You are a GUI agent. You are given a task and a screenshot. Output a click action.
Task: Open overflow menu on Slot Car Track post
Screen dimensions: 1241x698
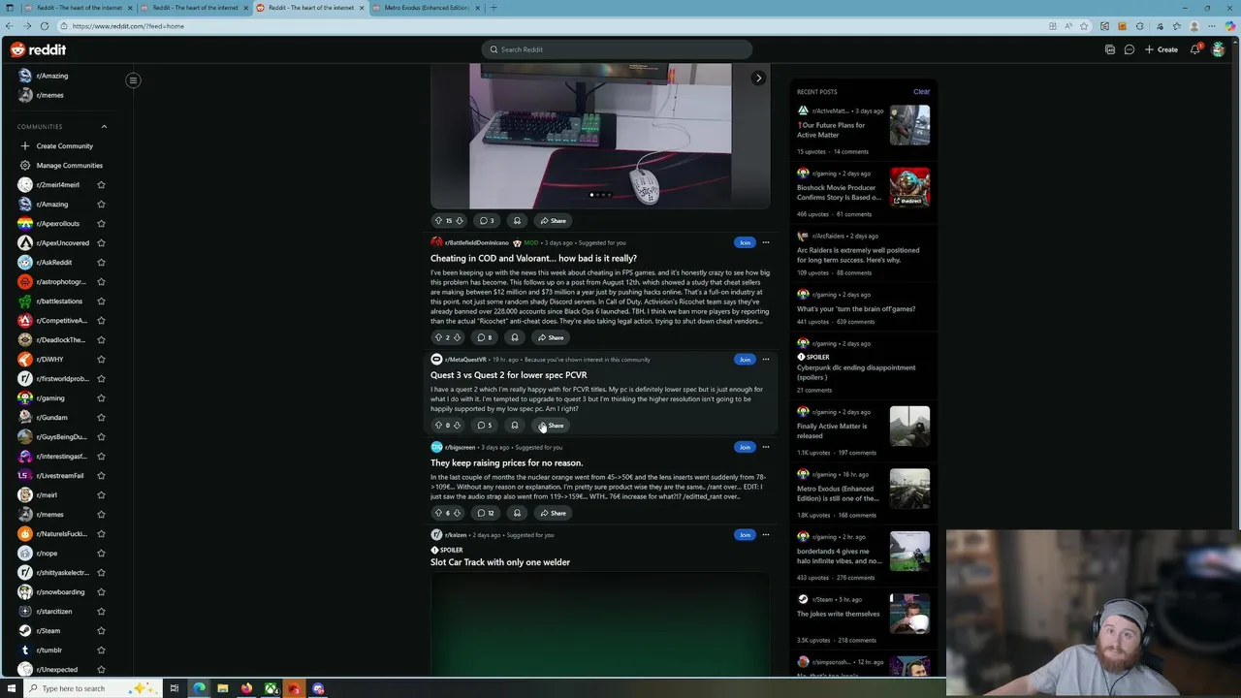pyautogui.click(x=765, y=535)
